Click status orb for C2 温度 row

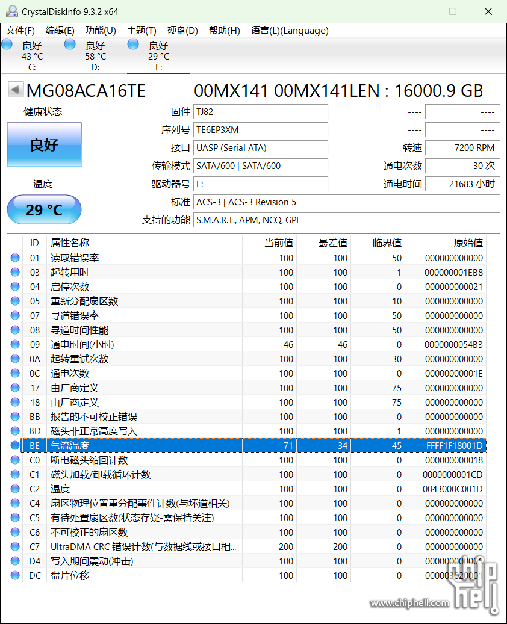[x=15, y=489]
